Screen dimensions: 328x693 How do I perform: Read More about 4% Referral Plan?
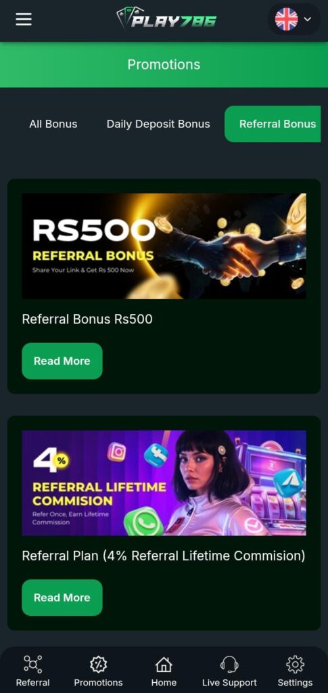(x=62, y=598)
